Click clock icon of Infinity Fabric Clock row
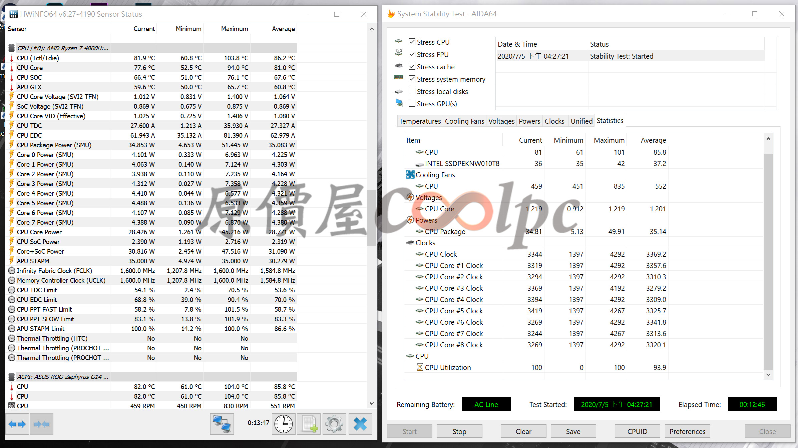Screen dimensions: 798x448 pyautogui.click(x=12, y=271)
